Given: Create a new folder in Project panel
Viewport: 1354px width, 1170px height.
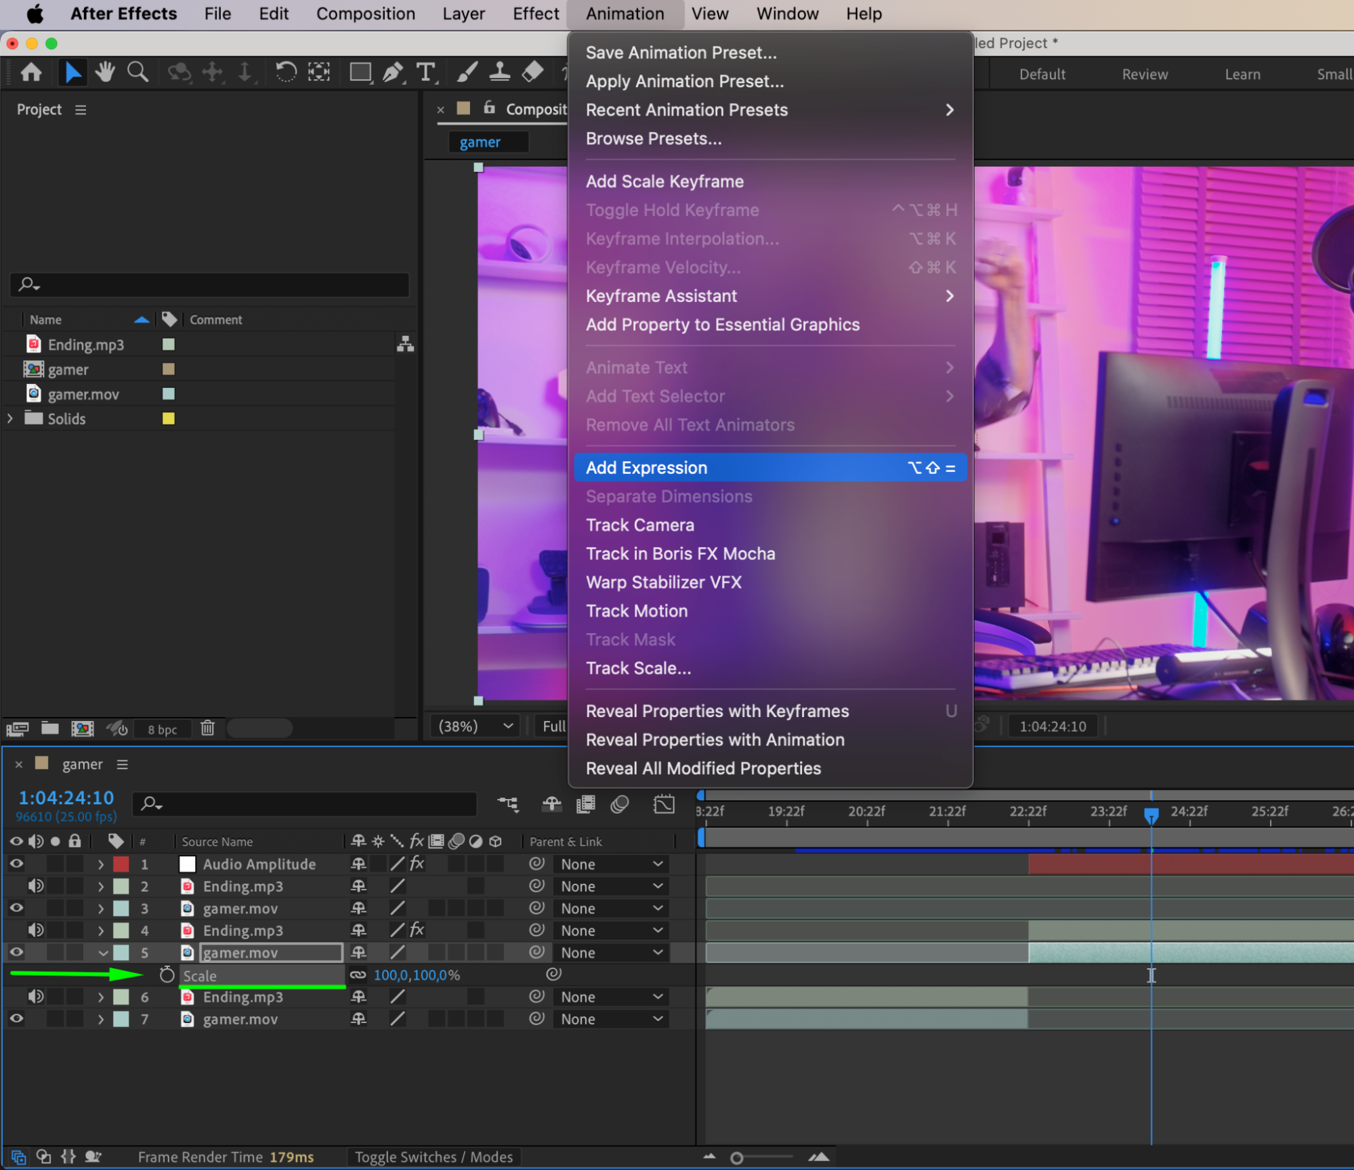Looking at the screenshot, I should click(x=49, y=729).
